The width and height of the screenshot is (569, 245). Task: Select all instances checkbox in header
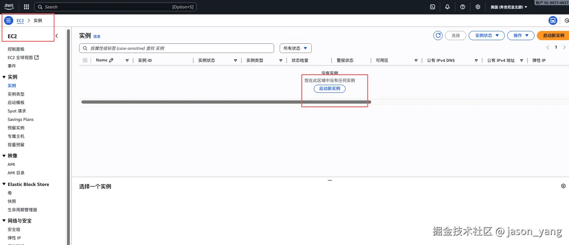coord(85,60)
